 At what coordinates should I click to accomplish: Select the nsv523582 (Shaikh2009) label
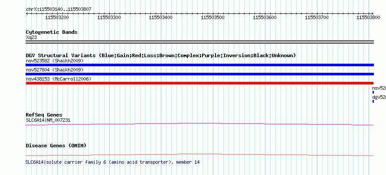pos(55,61)
